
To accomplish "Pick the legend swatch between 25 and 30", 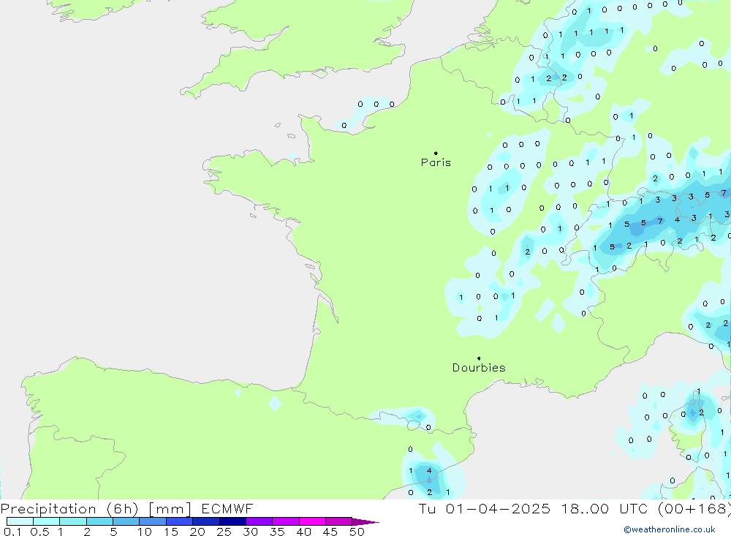I will coord(232,521).
